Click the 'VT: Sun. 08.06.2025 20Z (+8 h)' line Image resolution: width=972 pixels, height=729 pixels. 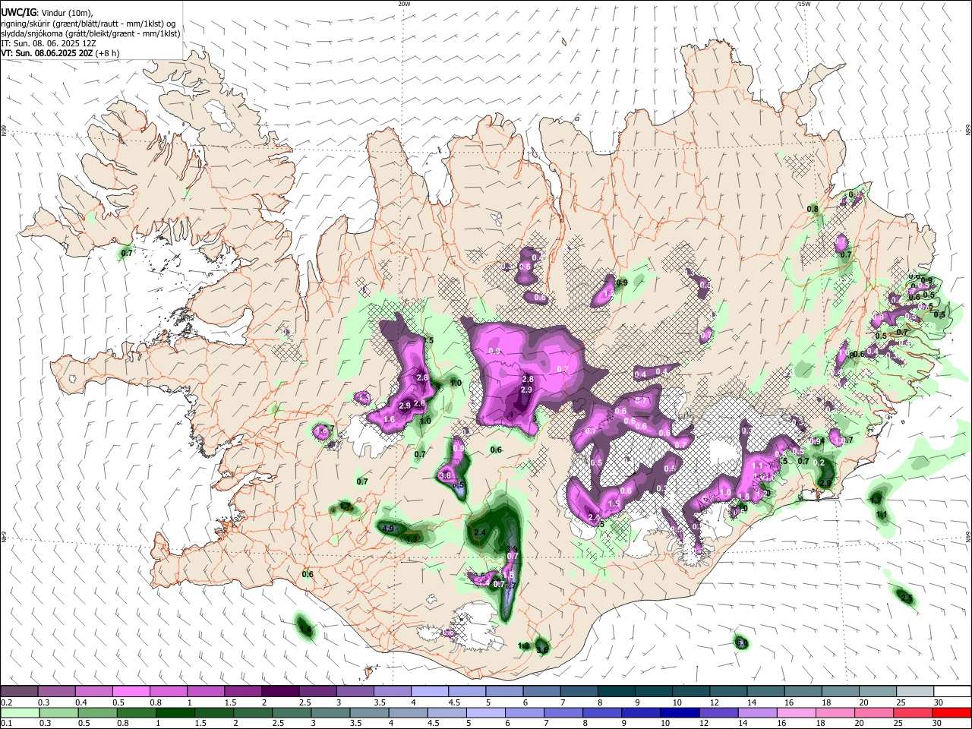(x=60, y=53)
